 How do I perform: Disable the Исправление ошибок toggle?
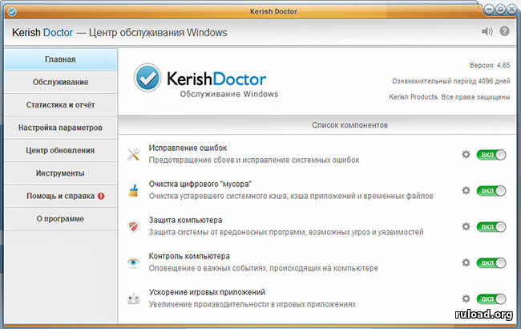point(491,155)
